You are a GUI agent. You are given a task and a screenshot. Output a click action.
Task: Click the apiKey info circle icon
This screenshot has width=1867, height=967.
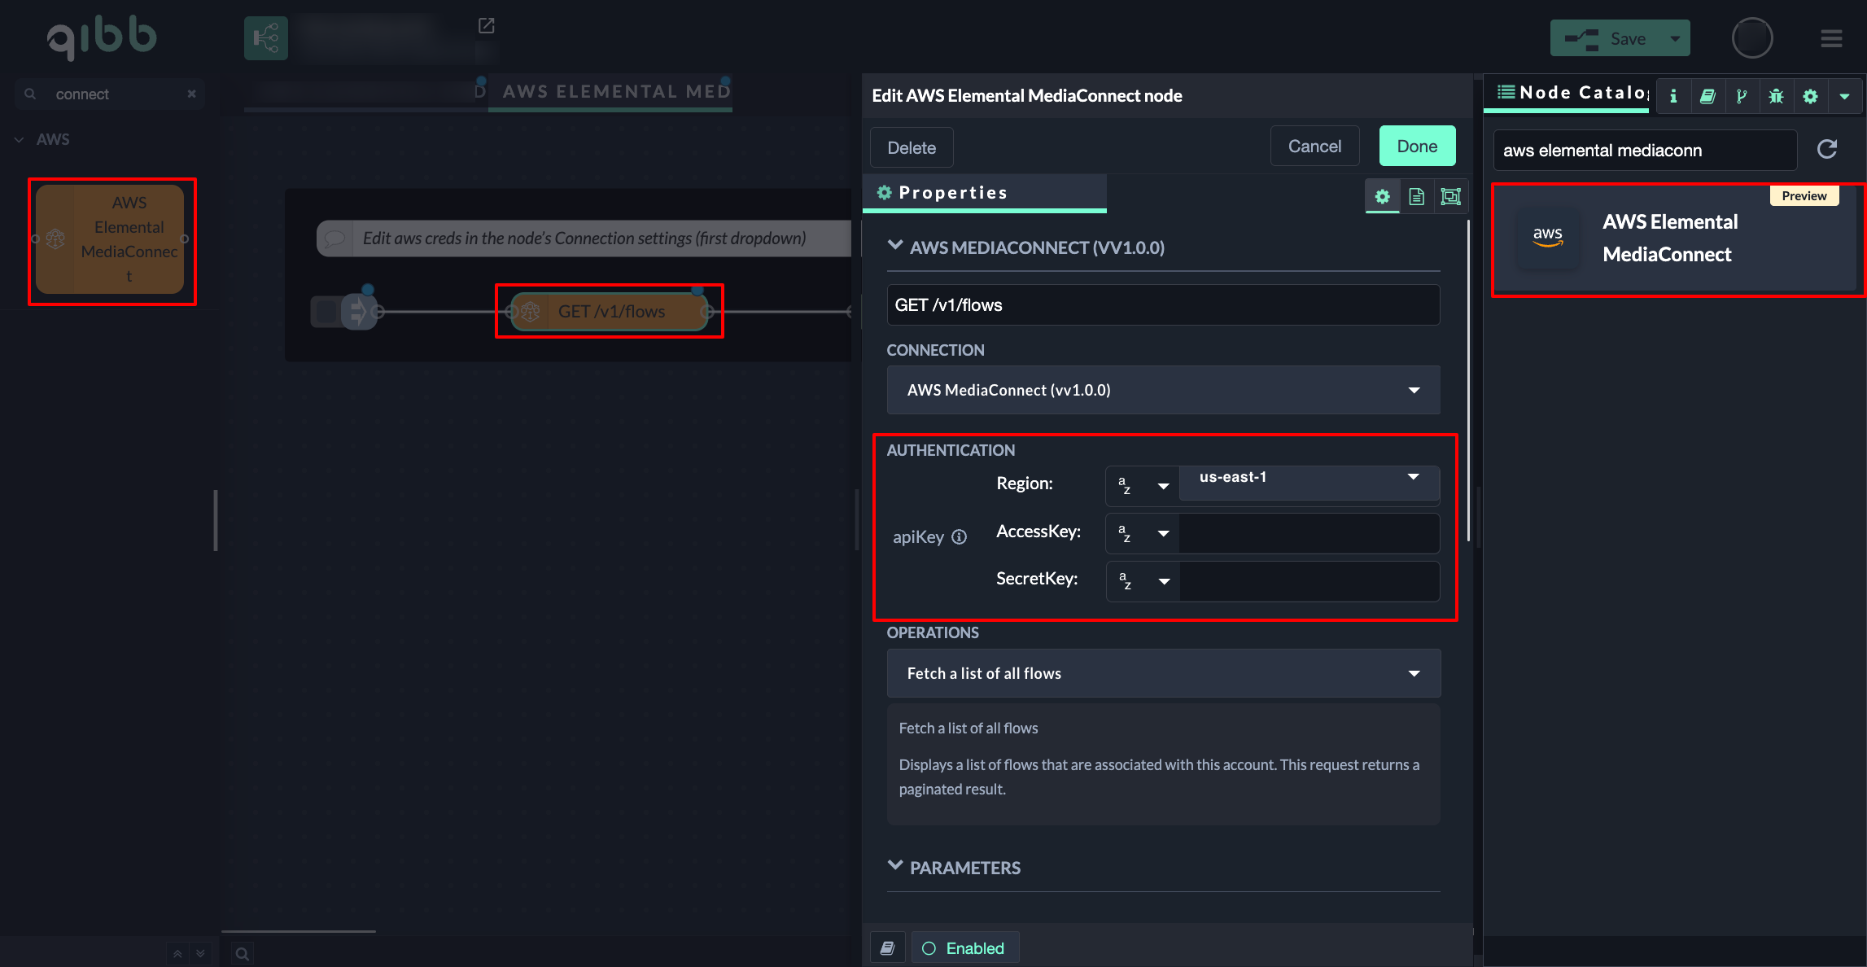pos(960,536)
